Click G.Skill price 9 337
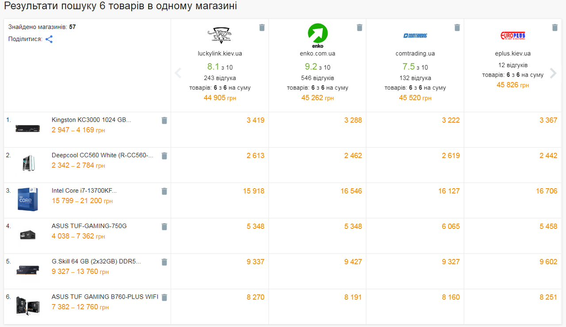This screenshot has height=327, width=566. pos(256,262)
